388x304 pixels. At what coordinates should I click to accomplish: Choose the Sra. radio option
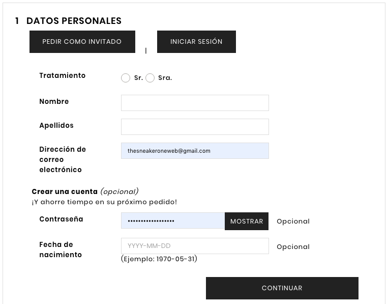click(x=150, y=78)
